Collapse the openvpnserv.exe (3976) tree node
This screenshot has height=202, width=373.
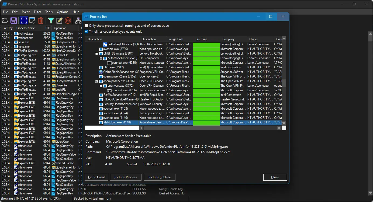[96, 81]
